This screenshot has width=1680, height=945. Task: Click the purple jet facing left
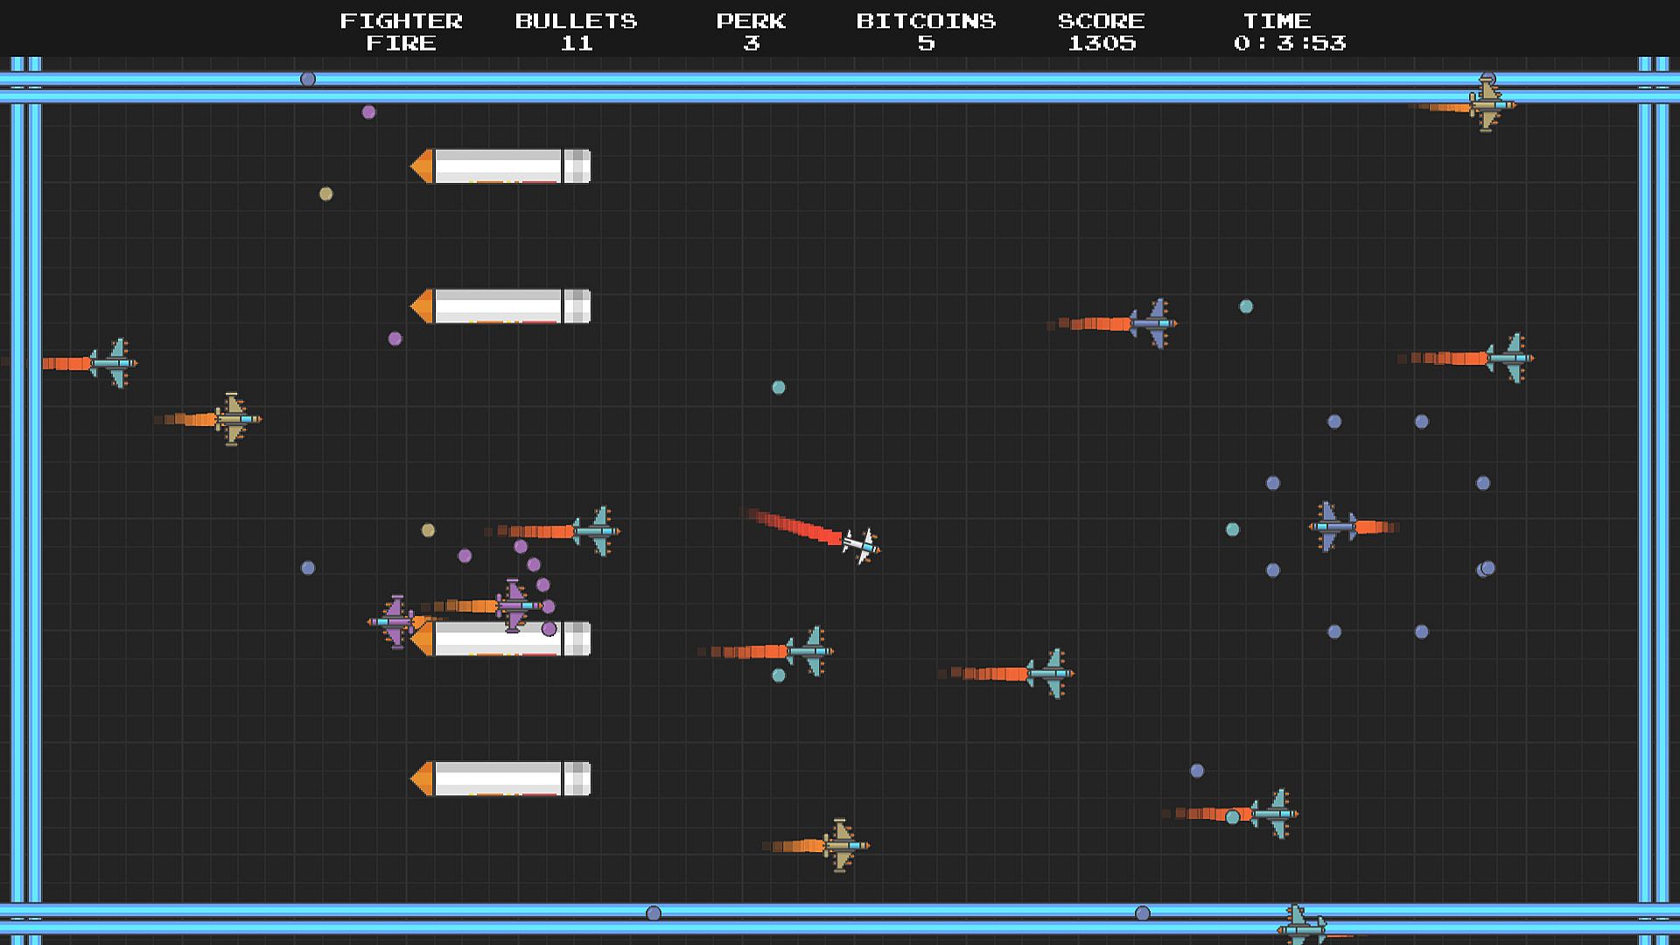394,621
